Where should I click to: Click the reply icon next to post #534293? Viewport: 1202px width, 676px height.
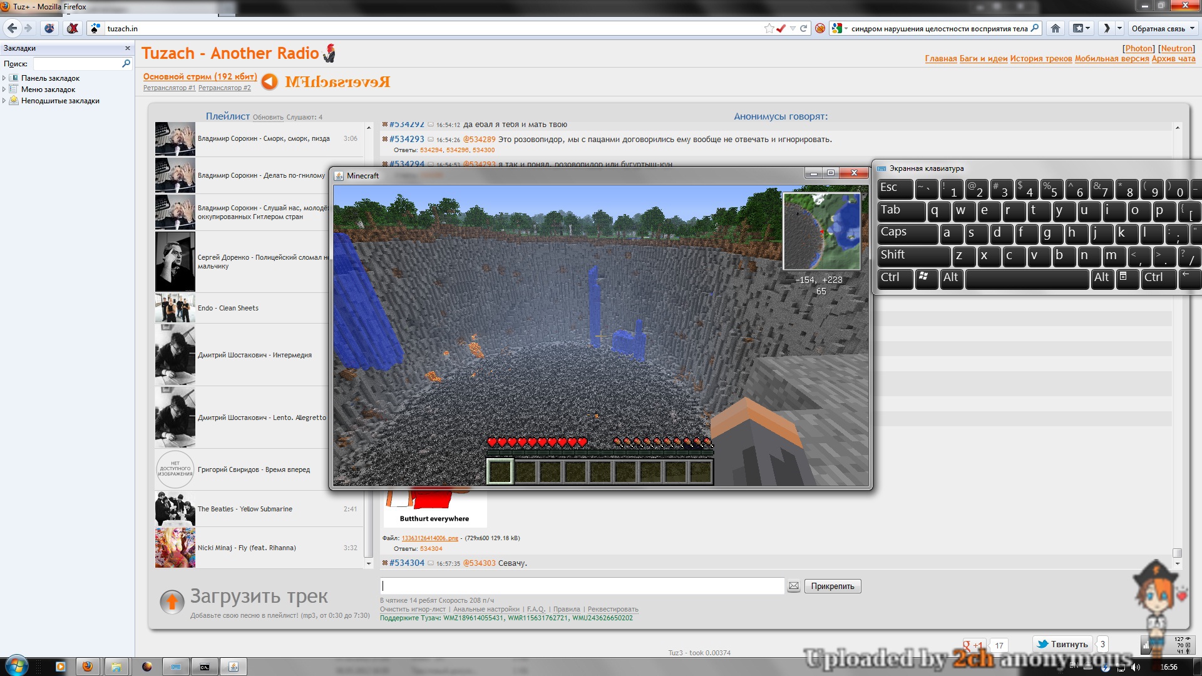(431, 140)
